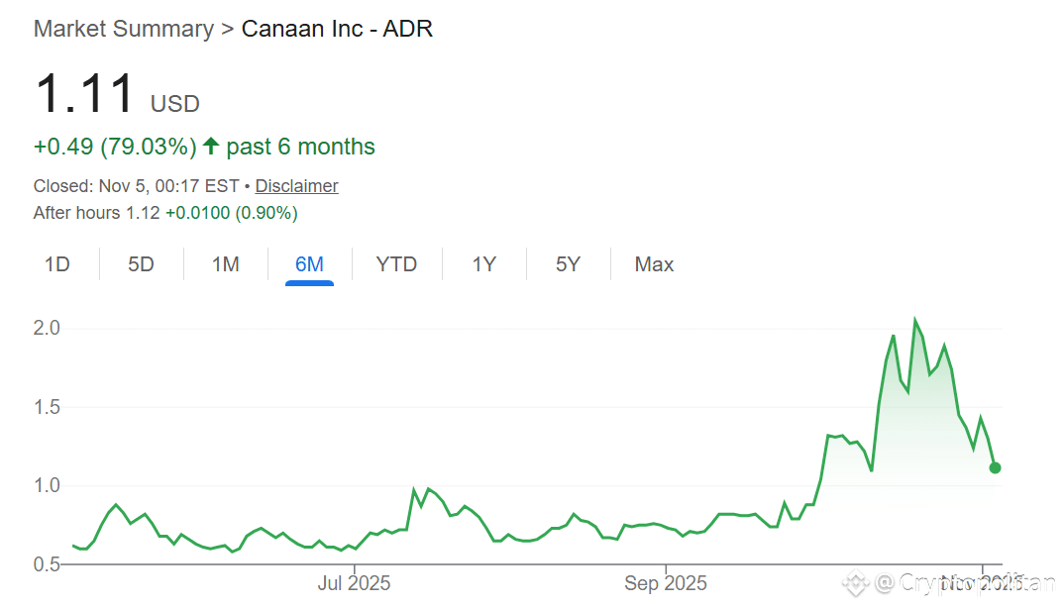Select the 1Y time range
Image resolution: width=1064 pixels, height=608 pixels.
pos(482,263)
